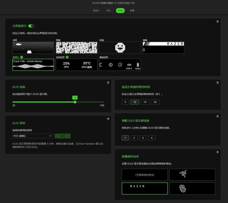Screen dimensions: 228x203
Task: Select the Razer snake logo screensaver
Action: pyautogui.click(x=192, y=174)
